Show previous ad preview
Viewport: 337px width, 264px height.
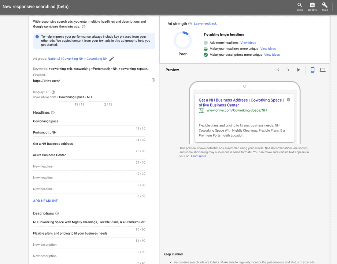(278, 70)
